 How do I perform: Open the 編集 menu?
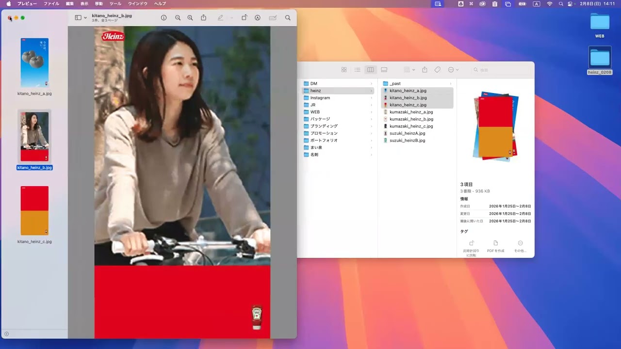pos(70,3)
